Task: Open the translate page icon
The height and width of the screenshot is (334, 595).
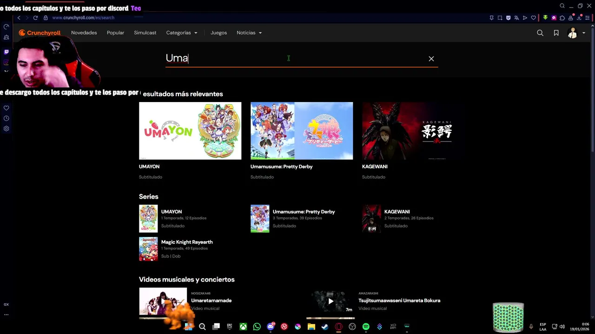Action: [516, 18]
